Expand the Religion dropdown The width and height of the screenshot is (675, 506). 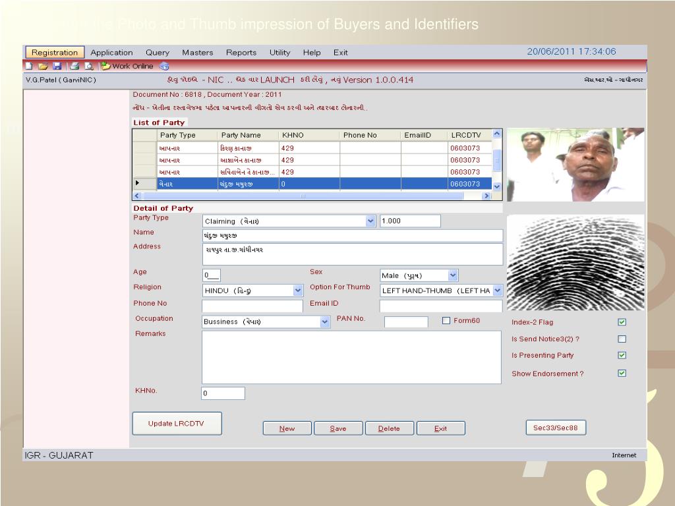tap(298, 291)
